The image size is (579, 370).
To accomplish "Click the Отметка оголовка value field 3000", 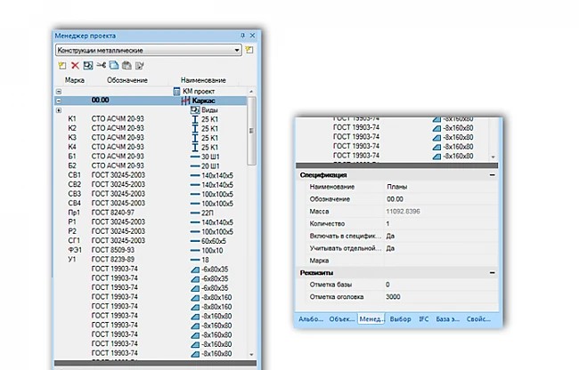I will [393, 296].
